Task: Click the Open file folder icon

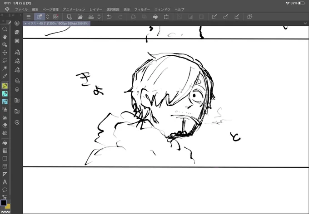Action: coord(80,17)
